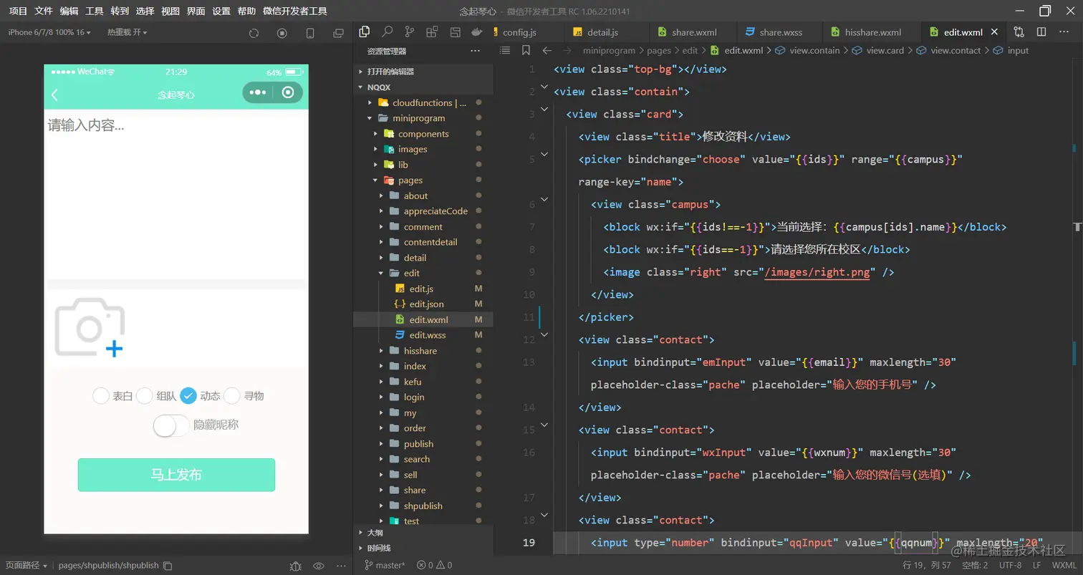Viewport: 1083px width, 575px height.
Task: Open the 热重载 开 dropdown
Action: point(127,32)
